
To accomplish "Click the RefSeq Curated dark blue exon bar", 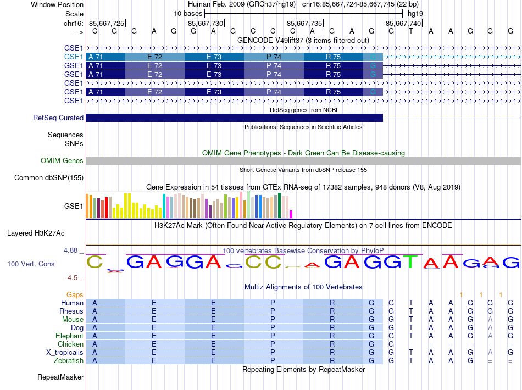I will point(235,118).
